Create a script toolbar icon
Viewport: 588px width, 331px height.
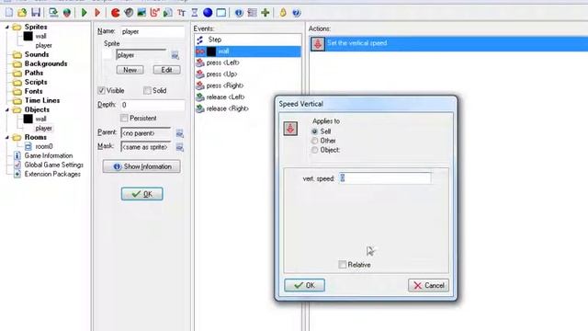(x=168, y=13)
